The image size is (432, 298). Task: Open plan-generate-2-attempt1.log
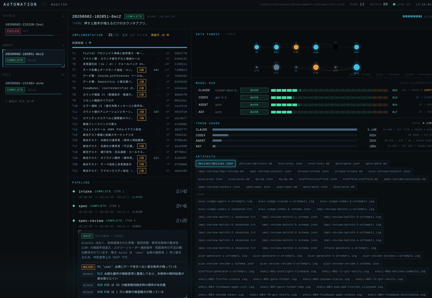pyautogui.click(x=278, y=256)
